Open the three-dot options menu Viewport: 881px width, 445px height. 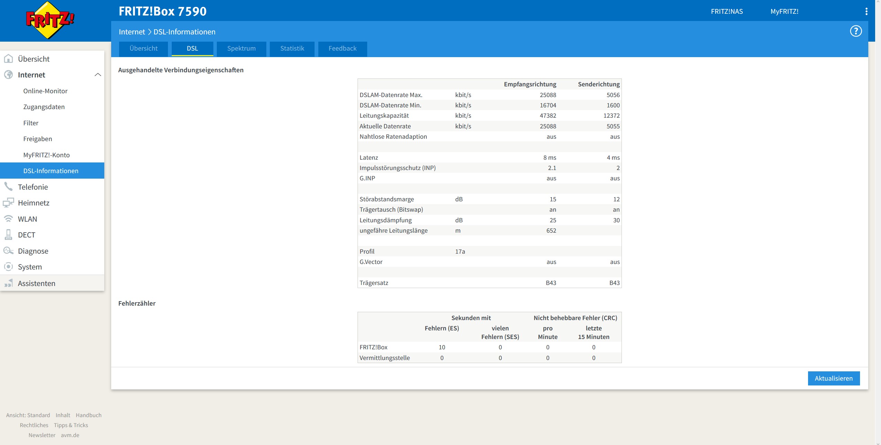pos(866,11)
